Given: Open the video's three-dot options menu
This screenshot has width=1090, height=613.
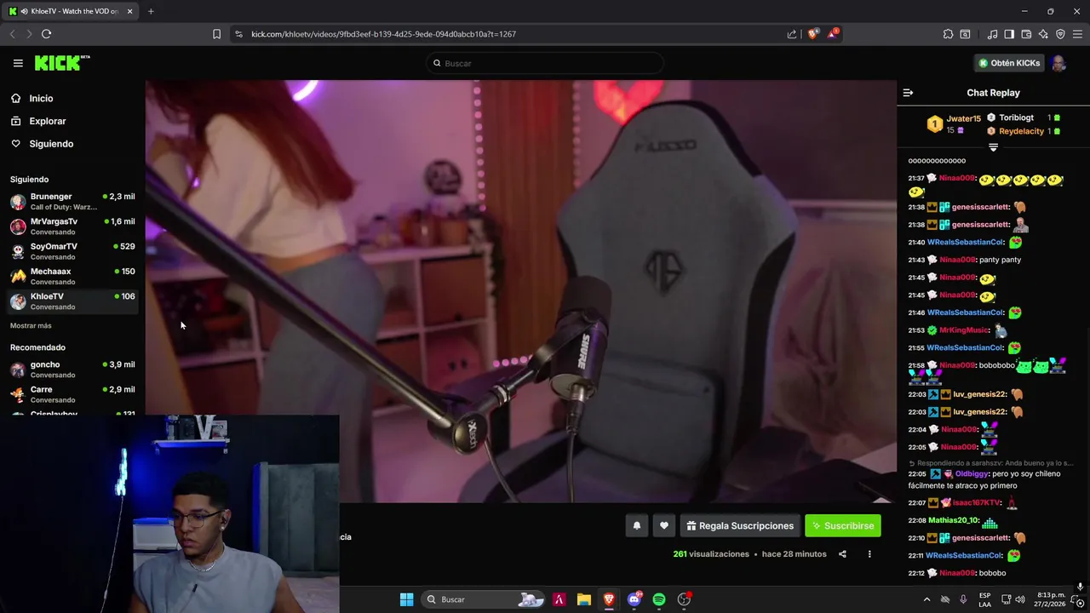Looking at the screenshot, I should pyautogui.click(x=869, y=554).
